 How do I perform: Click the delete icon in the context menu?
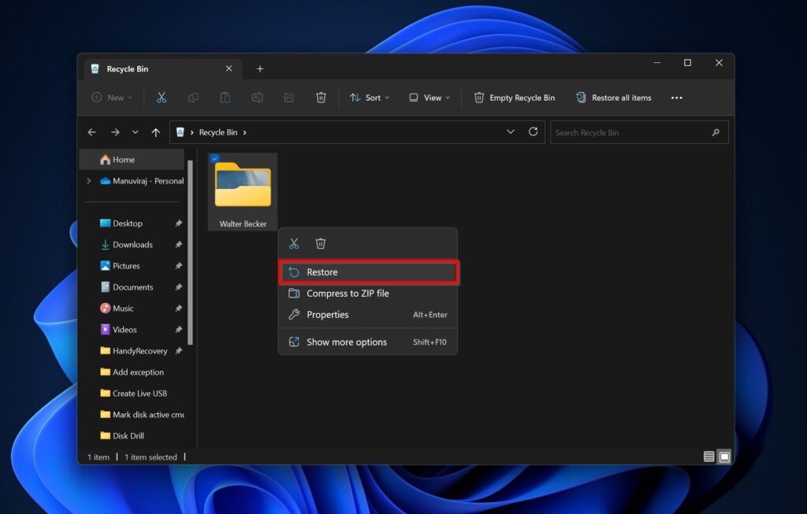[321, 244]
